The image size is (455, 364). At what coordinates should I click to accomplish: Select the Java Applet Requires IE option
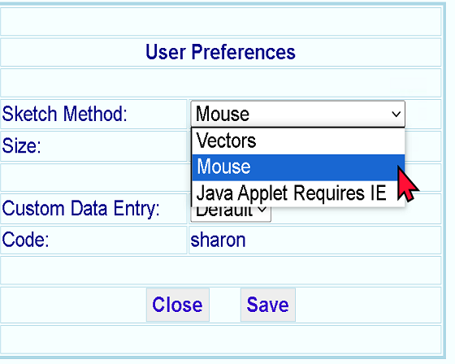pos(298,193)
